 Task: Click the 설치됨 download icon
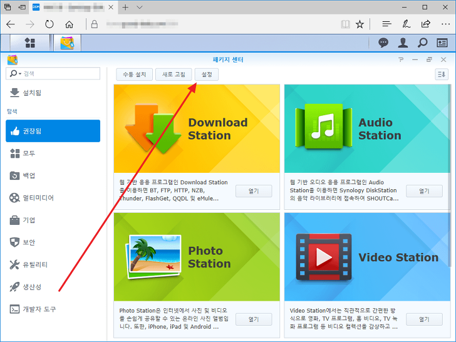[x=14, y=93]
